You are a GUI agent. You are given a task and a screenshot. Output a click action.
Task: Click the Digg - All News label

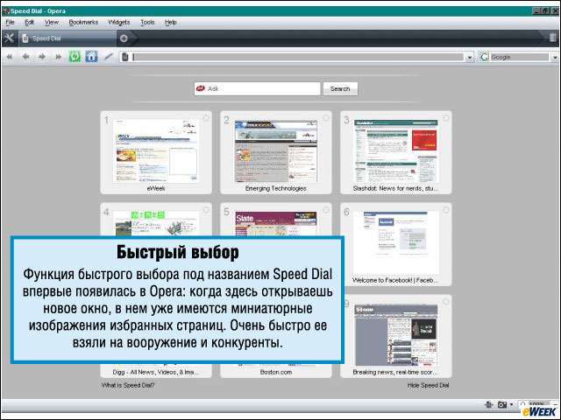click(156, 372)
